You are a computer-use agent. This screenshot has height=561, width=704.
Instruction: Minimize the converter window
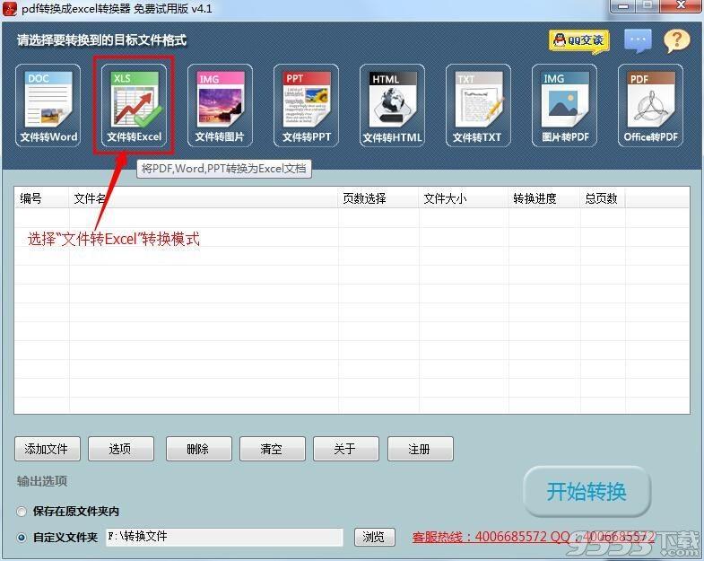point(623,6)
